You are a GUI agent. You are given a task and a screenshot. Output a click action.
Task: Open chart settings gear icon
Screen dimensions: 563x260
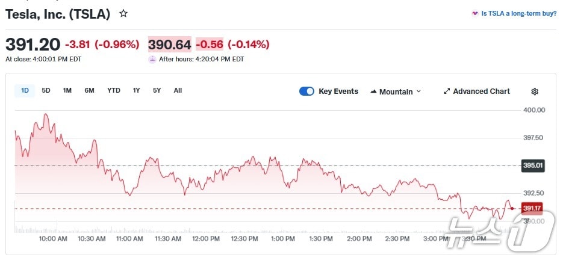[535, 91]
